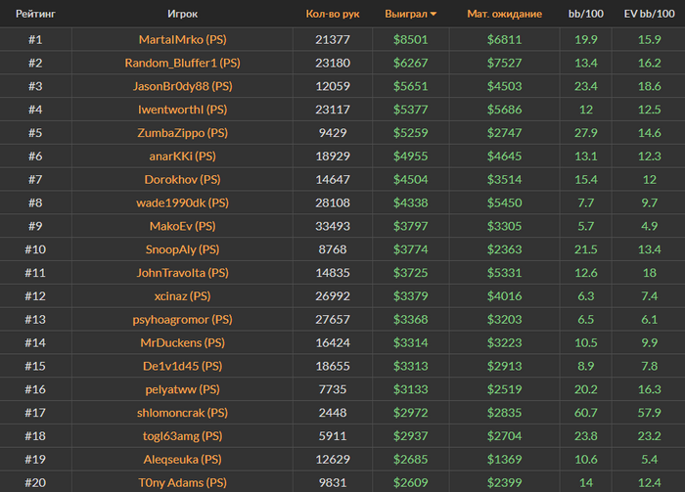Sort by the Мат. ожидание column
Image resolution: width=685 pixels, height=492 pixels.
pos(504,15)
